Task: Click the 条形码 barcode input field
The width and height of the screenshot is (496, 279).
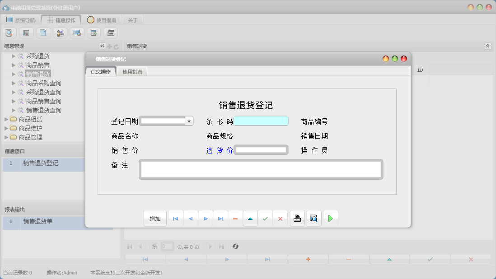Action: click(261, 121)
